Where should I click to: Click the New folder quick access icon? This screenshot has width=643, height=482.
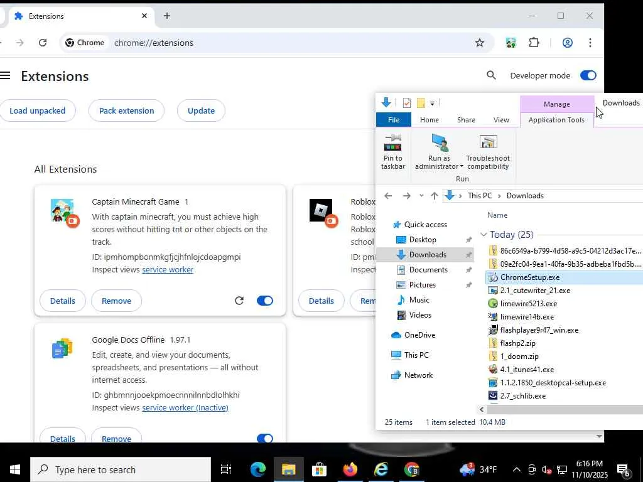pos(421,103)
